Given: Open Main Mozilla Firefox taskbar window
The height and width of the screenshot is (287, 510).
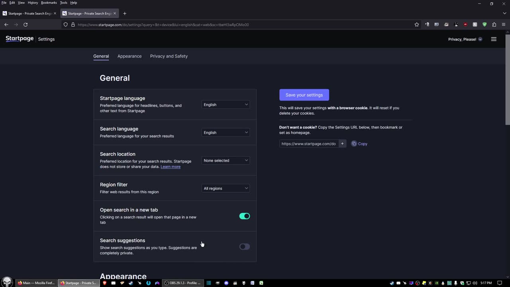Looking at the screenshot, I should click(x=36, y=283).
